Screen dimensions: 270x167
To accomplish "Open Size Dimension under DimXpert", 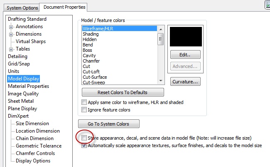I will [x=32, y=123].
